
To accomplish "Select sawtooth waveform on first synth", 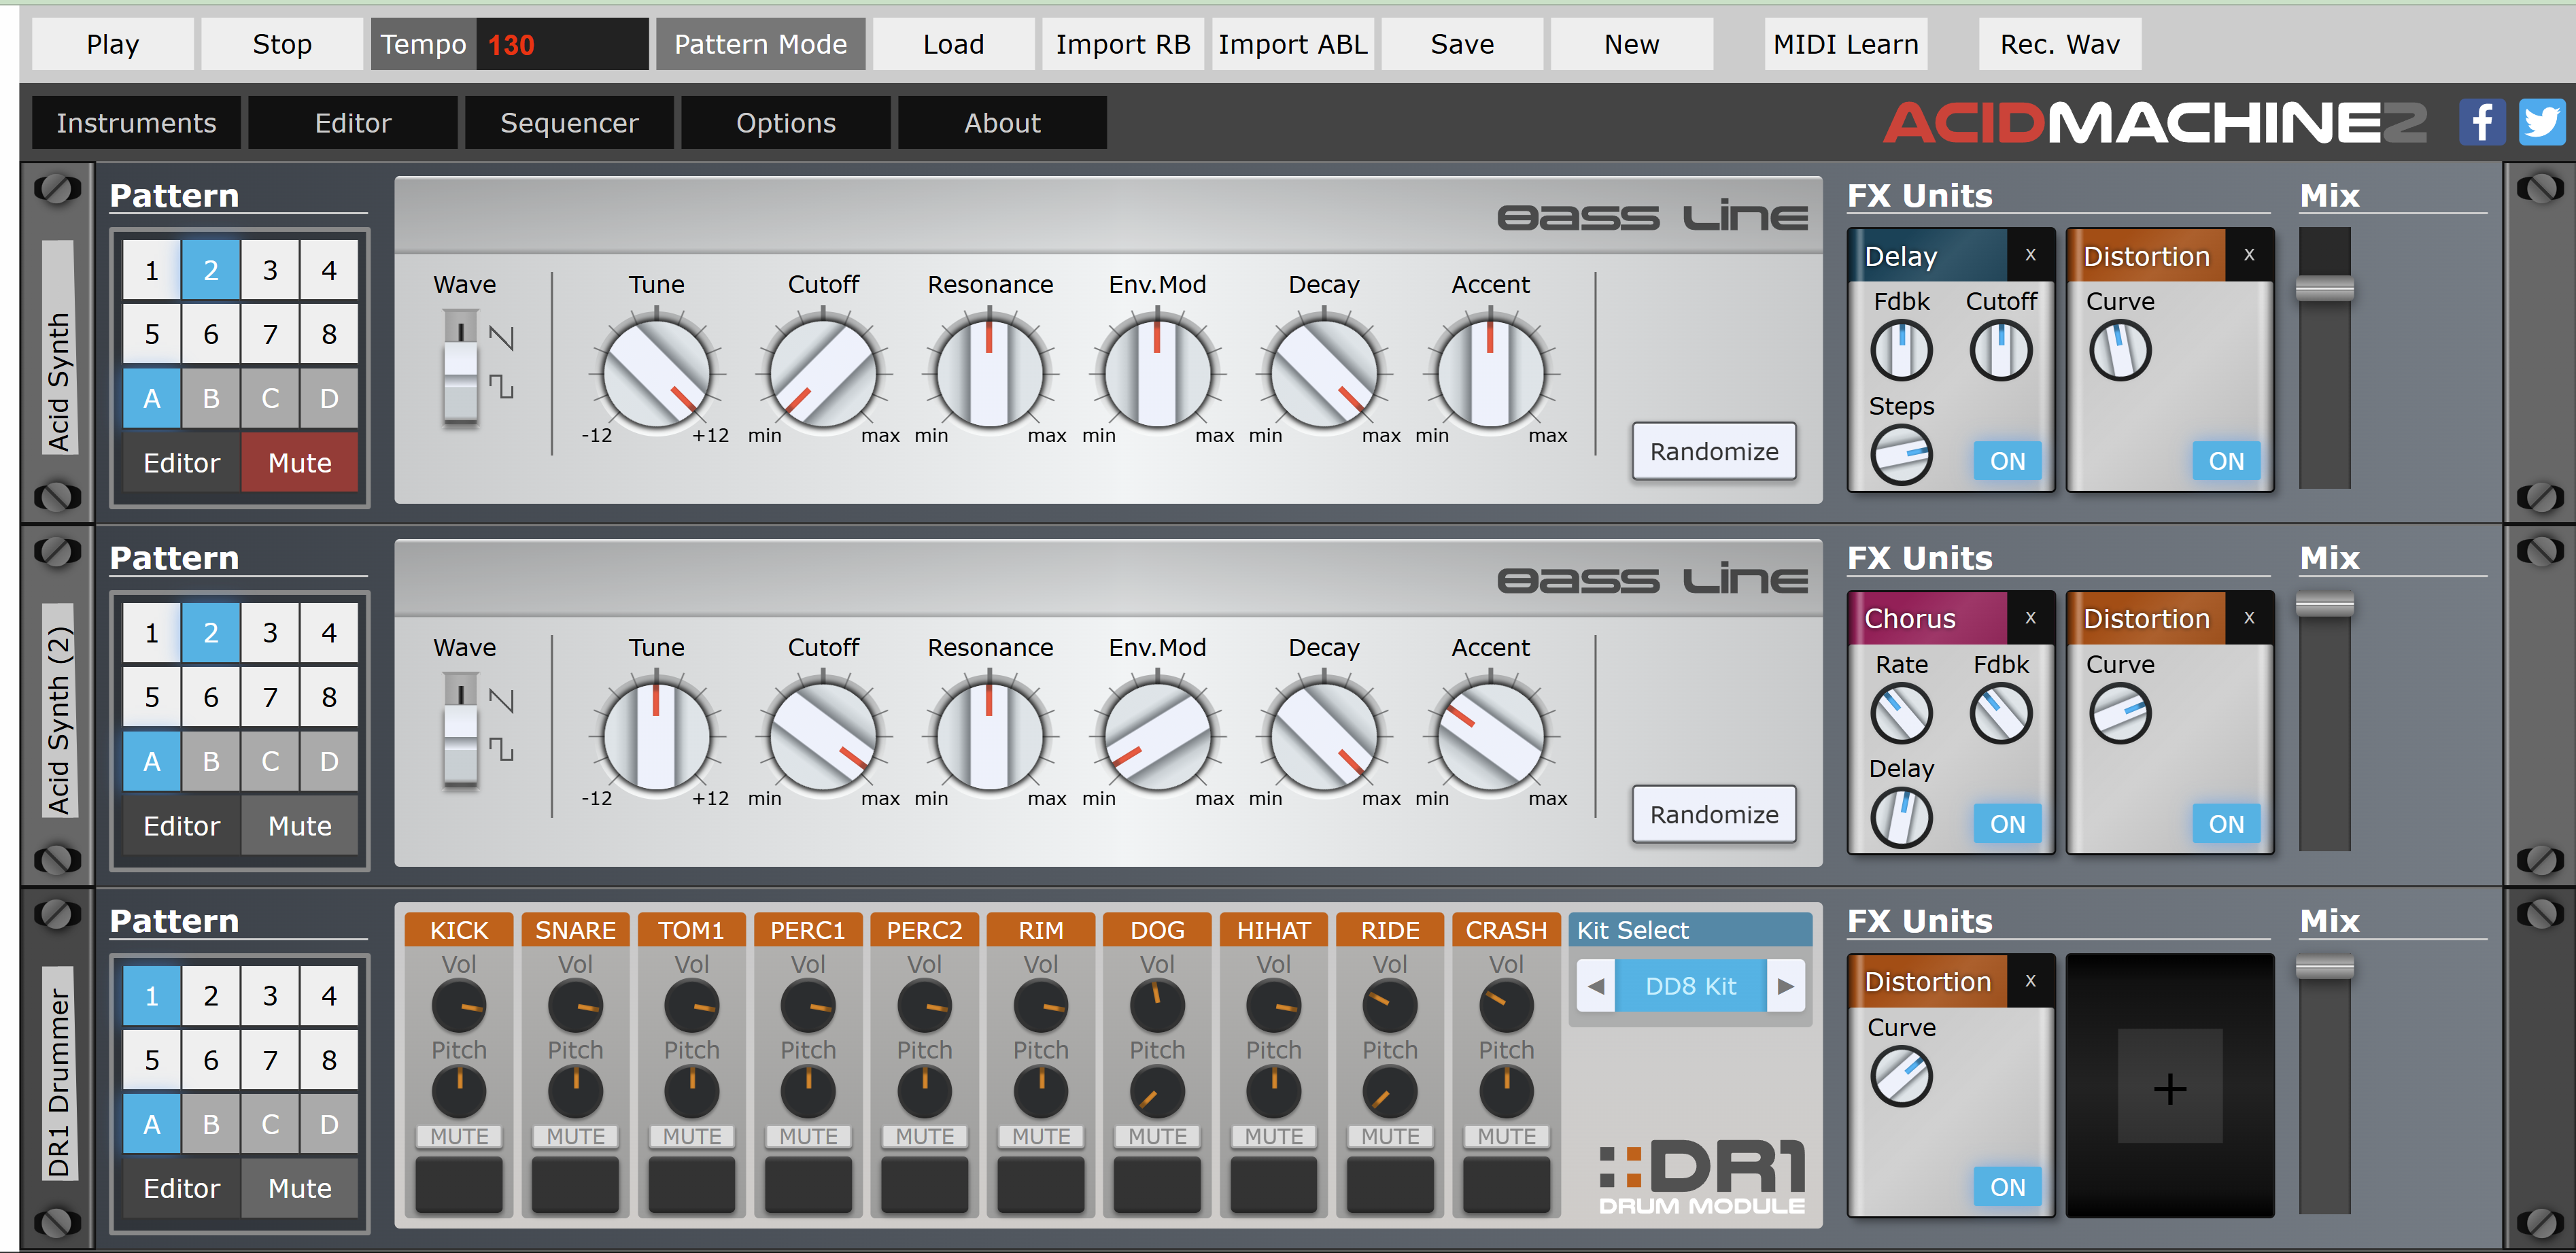I will click(501, 337).
